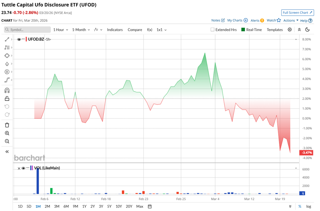Viewport: 320px width, 211px height.
Task: Open the Fibonacci/annotation lines tool
Action: click(7, 48)
